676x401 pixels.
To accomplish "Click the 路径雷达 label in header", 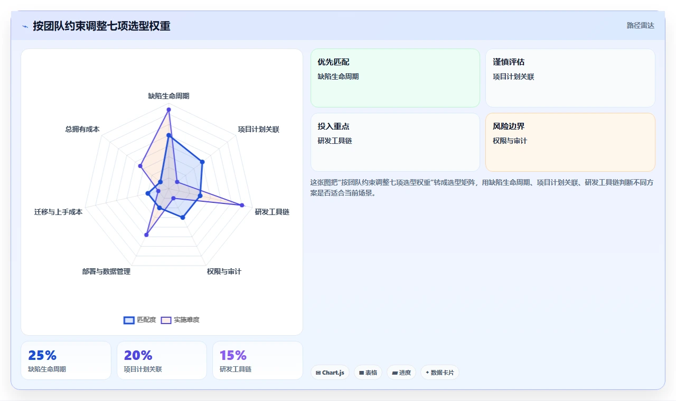I will point(640,26).
